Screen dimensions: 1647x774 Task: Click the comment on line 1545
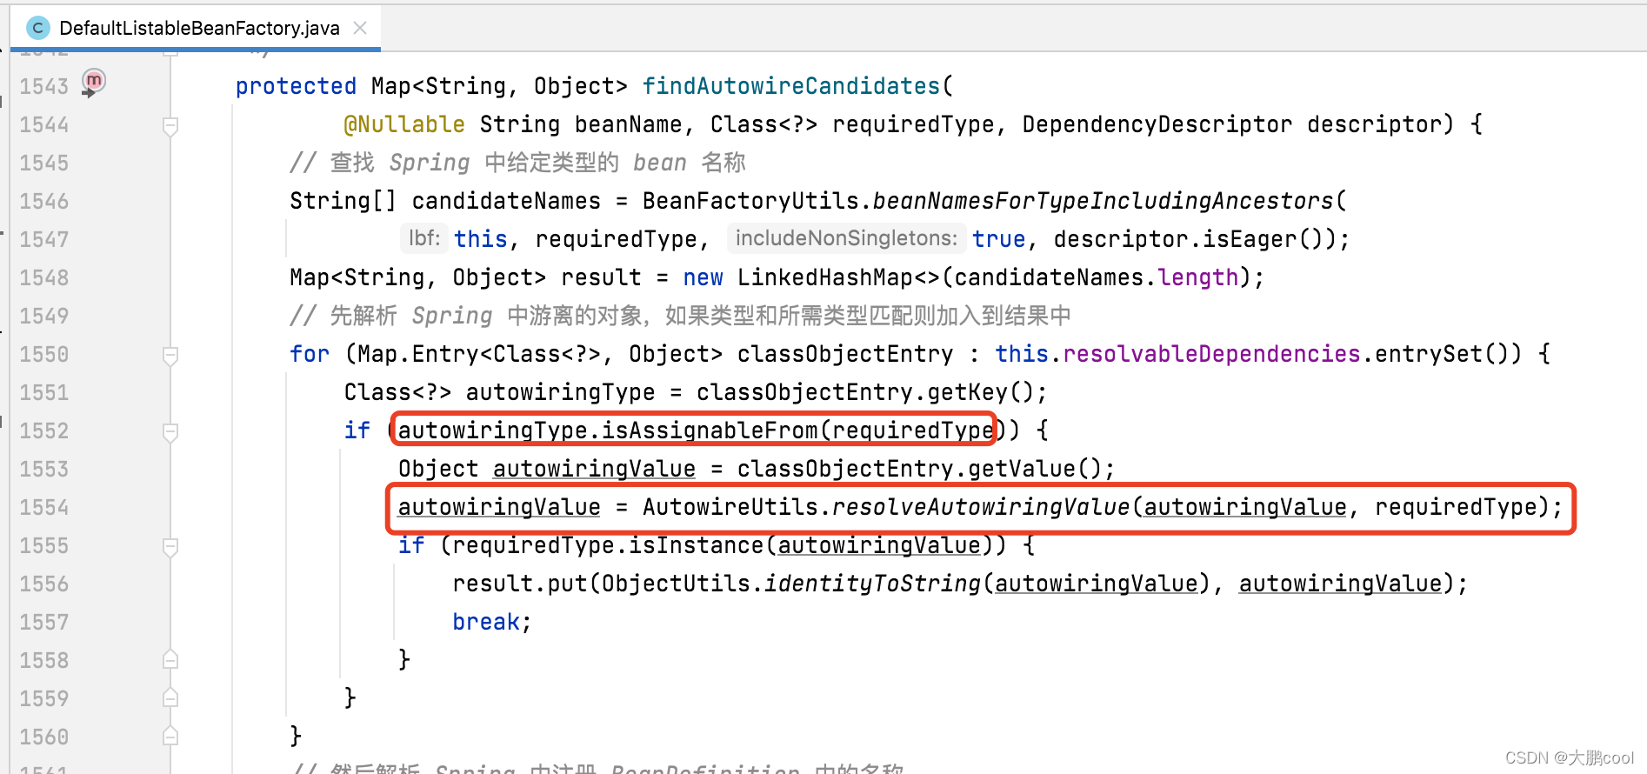coord(518,163)
